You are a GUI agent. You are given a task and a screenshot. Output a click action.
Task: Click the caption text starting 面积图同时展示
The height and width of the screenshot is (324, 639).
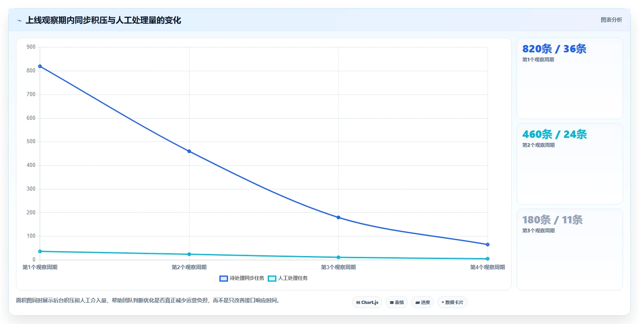(149, 300)
